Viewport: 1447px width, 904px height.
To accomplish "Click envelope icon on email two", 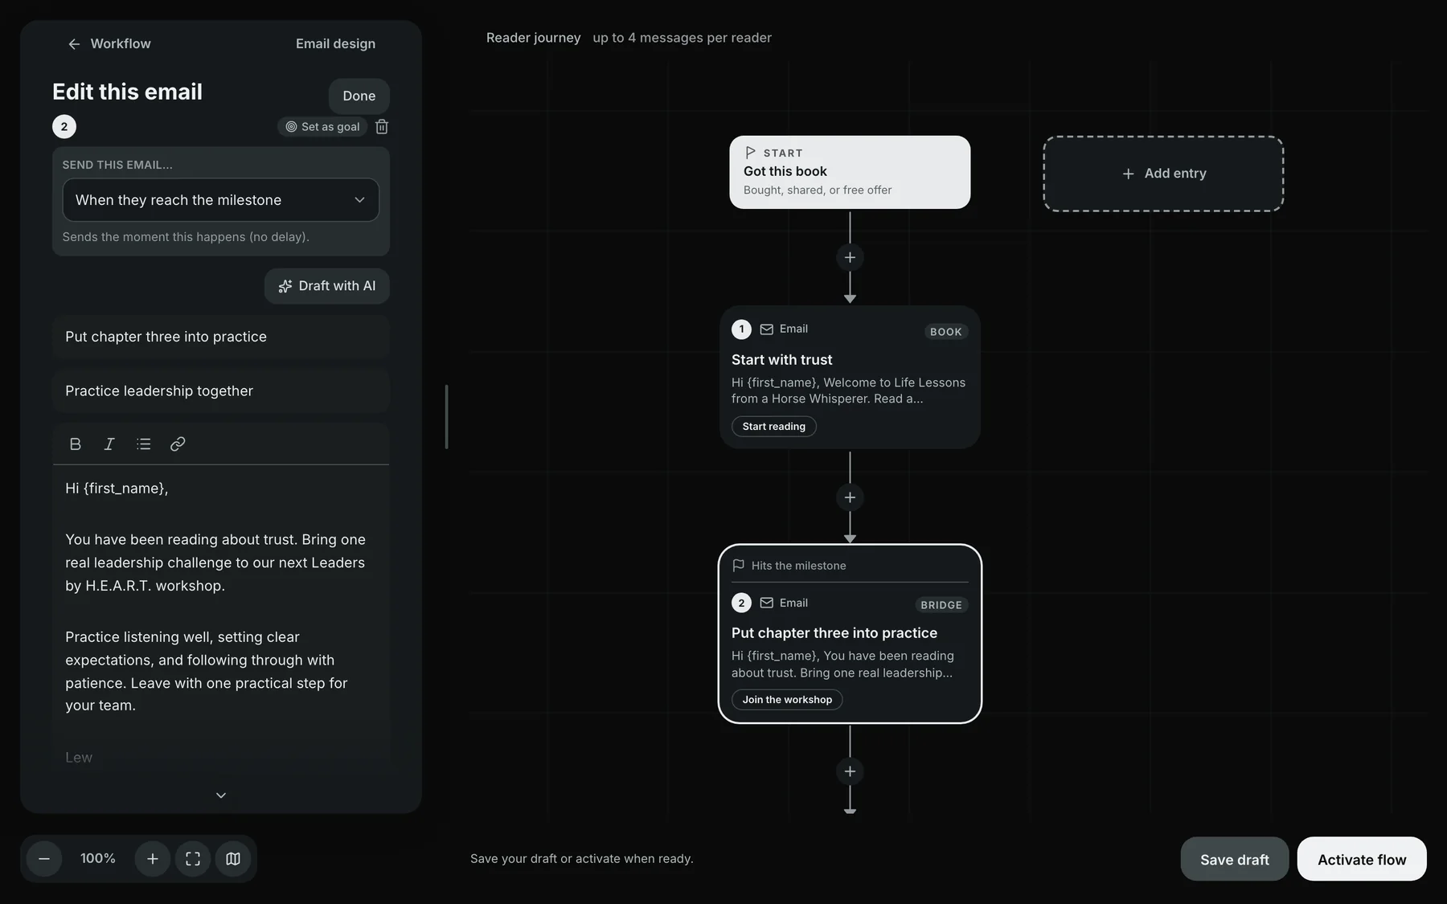I will (767, 603).
